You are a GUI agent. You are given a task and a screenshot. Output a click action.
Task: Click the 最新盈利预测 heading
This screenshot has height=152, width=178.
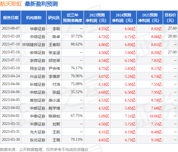tap(41, 4)
